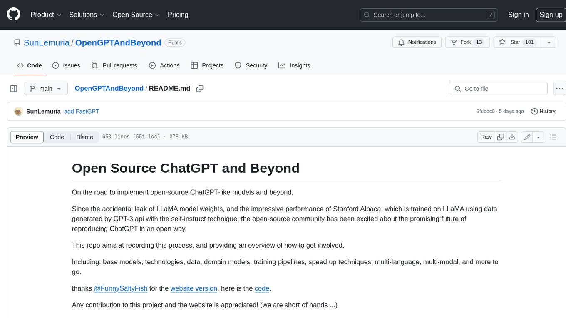Click the Sign up button

pyautogui.click(x=551, y=15)
